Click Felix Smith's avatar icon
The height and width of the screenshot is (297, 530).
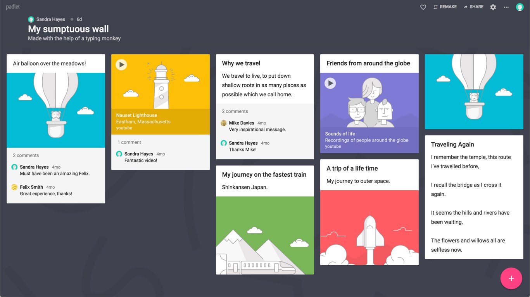pos(14,187)
